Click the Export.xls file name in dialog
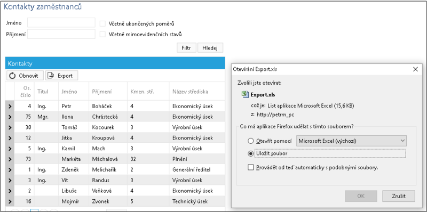Viewport: 427px width, 212px height. 263,95
